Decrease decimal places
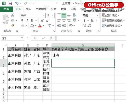Image resolution: width=126 pixels, height=102 pixels. pos(89,26)
